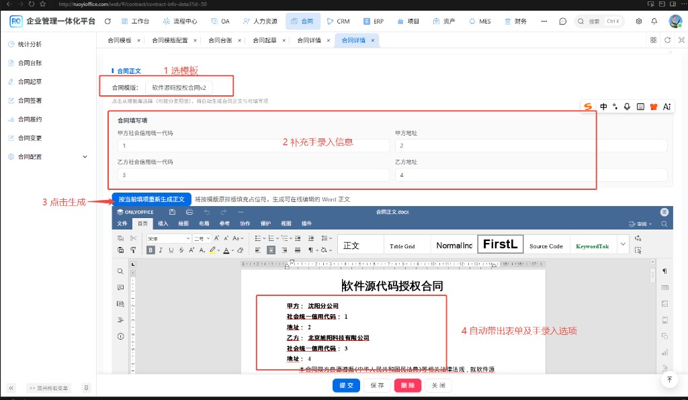Viewport: 688px width, 400px height.
Task: Focus 乙方地址 input field
Action: (x=531, y=174)
